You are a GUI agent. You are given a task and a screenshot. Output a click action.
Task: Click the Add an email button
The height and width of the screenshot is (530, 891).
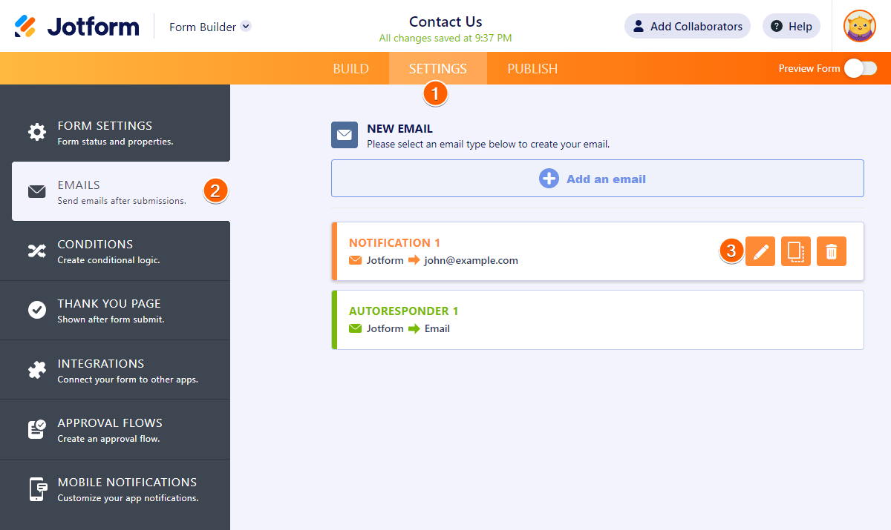tap(597, 179)
